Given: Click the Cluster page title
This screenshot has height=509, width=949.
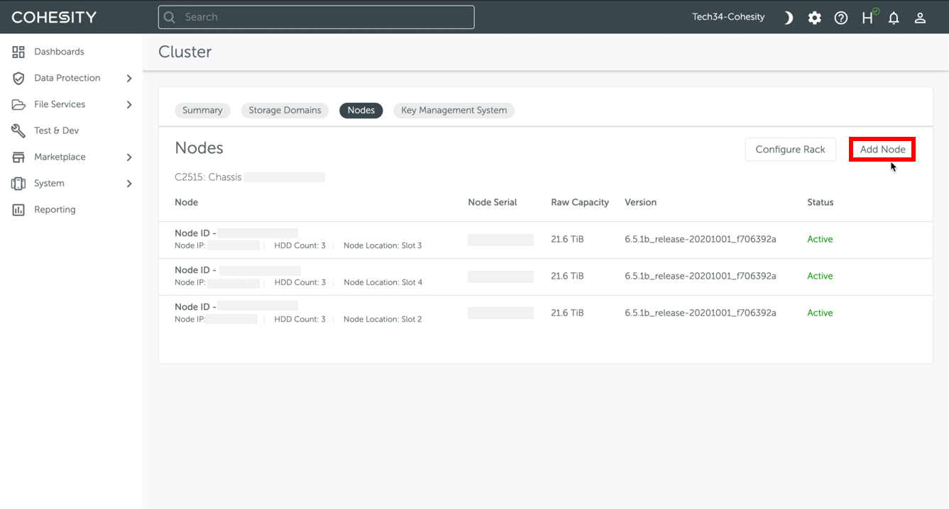Looking at the screenshot, I should pyautogui.click(x=185, y=52).
